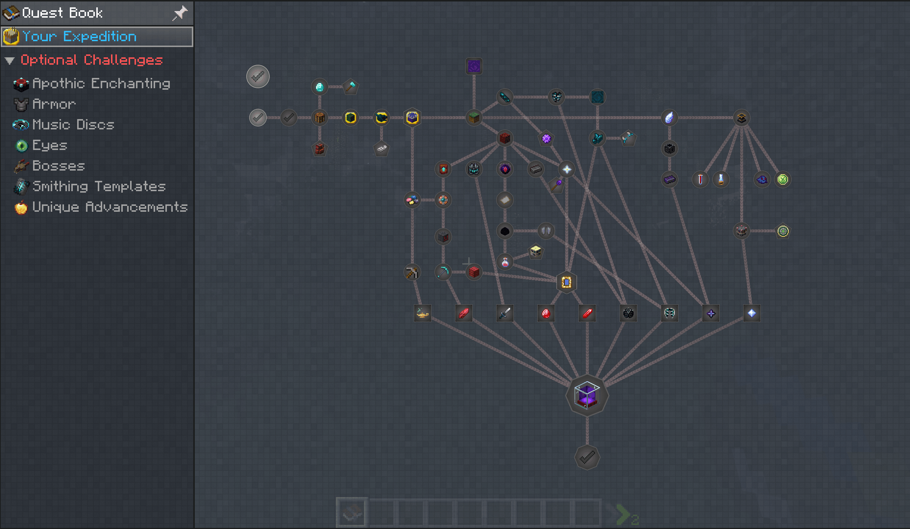This screenshot has height=529, width=910.
Task: Select the green orb quest node
Action: coord(782,180)
